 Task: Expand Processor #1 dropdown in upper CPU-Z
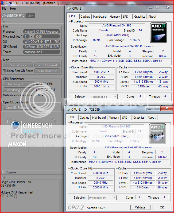[x=115, y=97]
